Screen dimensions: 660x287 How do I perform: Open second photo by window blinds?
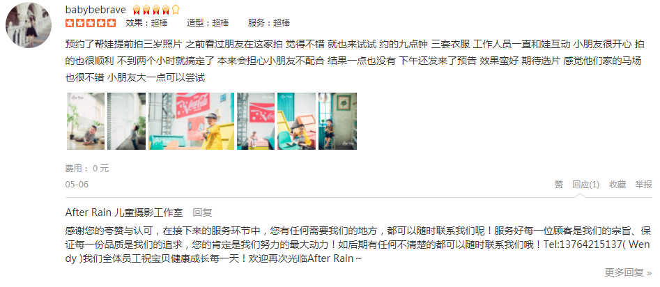tap(126, 121)
